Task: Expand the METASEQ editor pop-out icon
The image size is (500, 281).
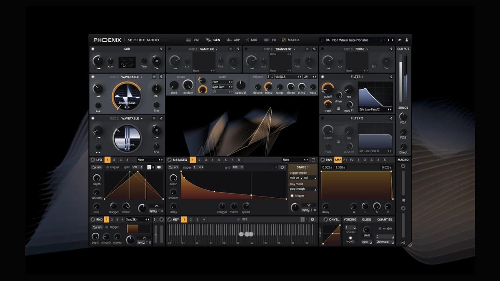Action: [x=314, y=160]
